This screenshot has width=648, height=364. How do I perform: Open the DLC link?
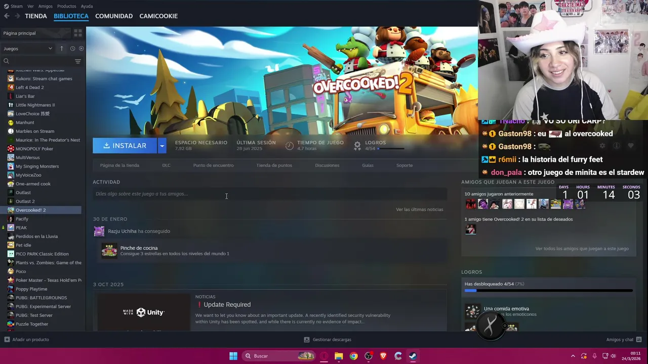[166, 165]
